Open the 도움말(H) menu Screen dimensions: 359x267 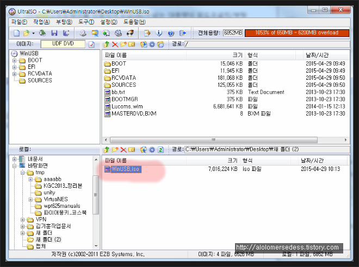pos(134,22)
